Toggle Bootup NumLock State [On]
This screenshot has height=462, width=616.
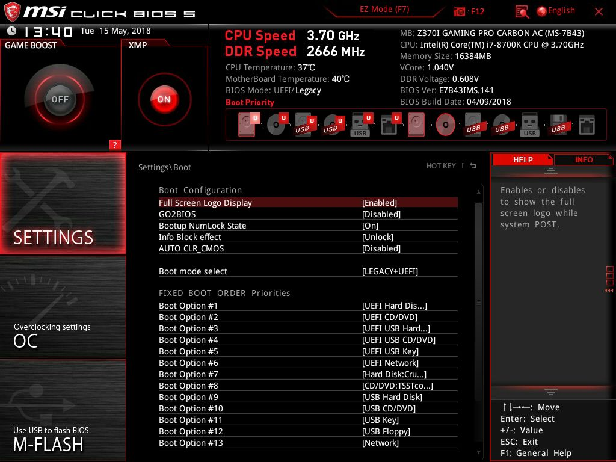308,226
